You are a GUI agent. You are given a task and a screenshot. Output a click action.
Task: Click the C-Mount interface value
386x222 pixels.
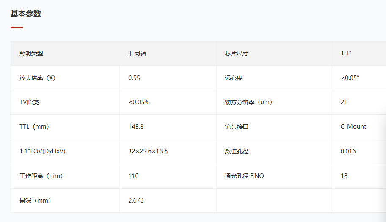[353, 127]
